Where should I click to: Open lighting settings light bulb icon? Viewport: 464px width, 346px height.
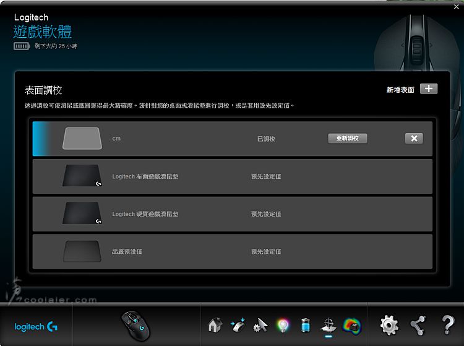(283, 326)
